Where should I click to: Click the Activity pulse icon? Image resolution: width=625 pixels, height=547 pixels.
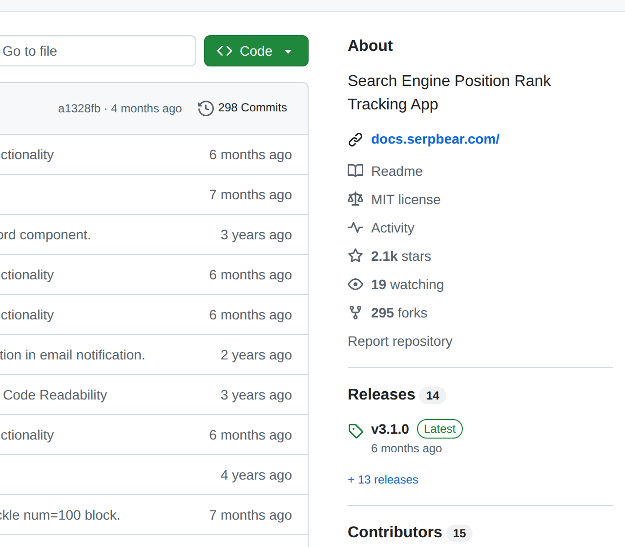click(355, 228)
